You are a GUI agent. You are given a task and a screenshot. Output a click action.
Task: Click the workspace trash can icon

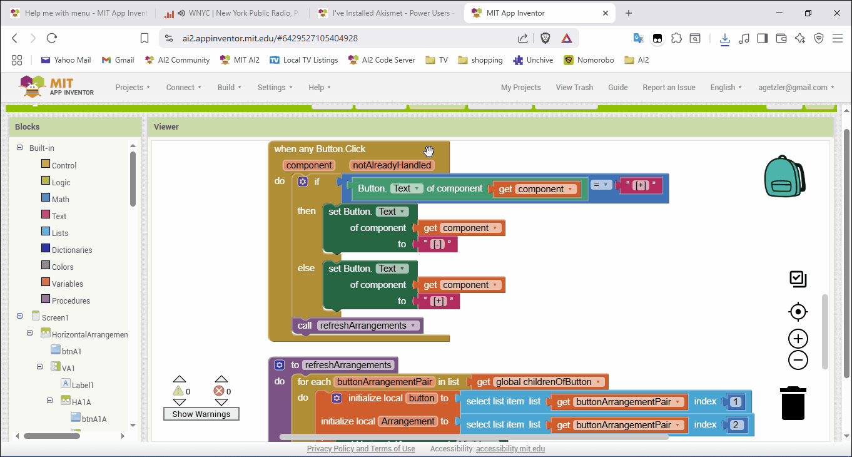point(793,403)
